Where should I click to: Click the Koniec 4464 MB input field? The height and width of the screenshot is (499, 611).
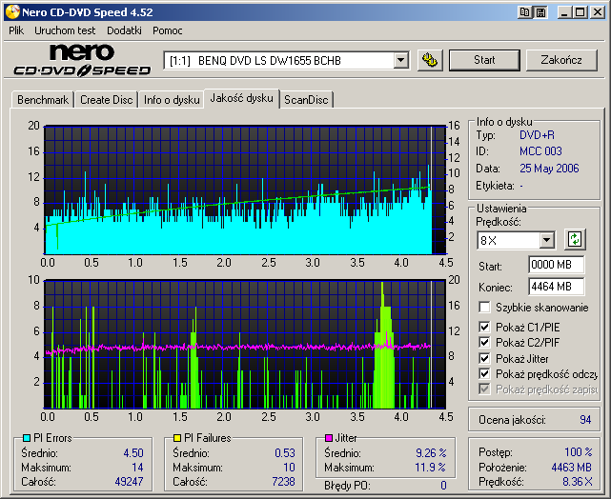(x=557, y=287)
